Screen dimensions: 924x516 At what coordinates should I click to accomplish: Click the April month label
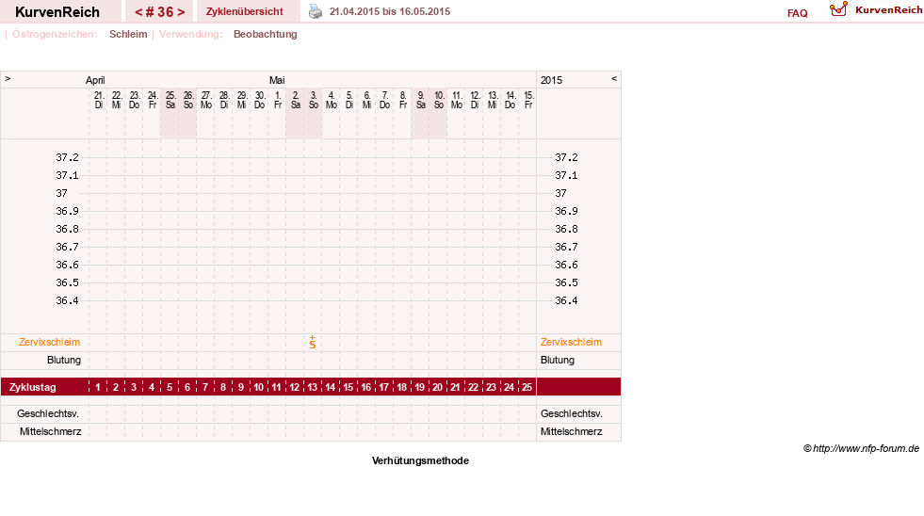[x=95, y=80]
